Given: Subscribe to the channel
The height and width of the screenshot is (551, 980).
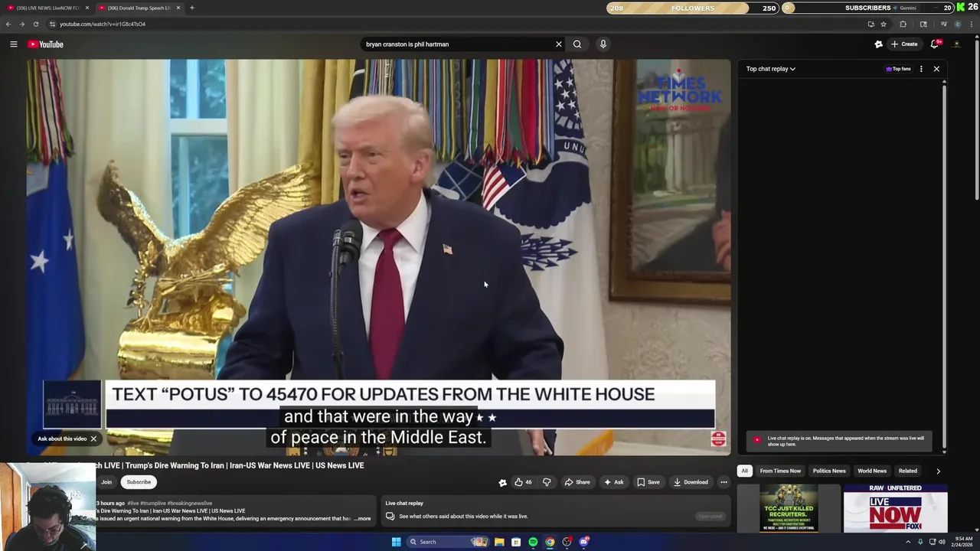Looking at the screenshot, I should click(139, 482).
